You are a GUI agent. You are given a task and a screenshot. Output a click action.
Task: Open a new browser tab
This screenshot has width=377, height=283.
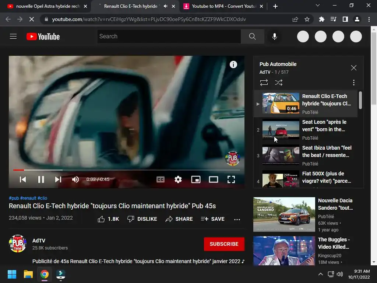click(x=275, y=7)
